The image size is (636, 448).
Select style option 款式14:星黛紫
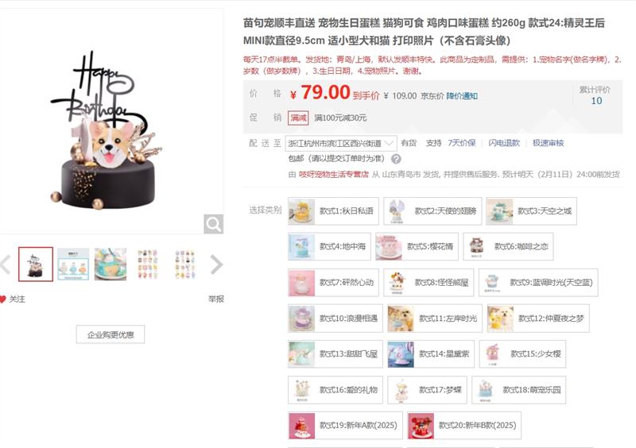431,354
